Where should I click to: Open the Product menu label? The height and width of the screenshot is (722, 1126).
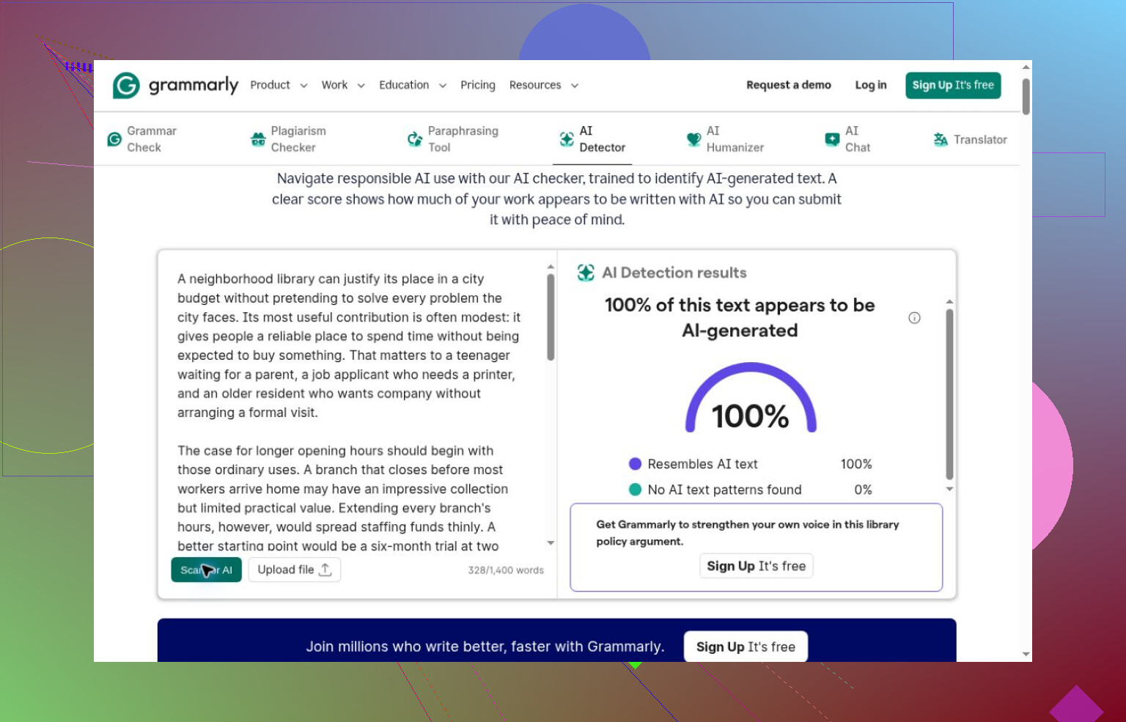tap(271, 85)
